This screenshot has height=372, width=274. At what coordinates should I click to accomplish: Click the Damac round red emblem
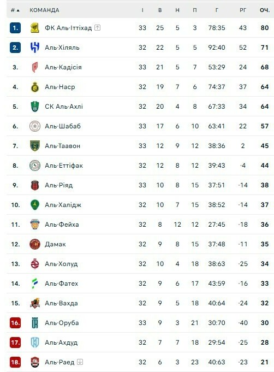click(x=35, y=244)
